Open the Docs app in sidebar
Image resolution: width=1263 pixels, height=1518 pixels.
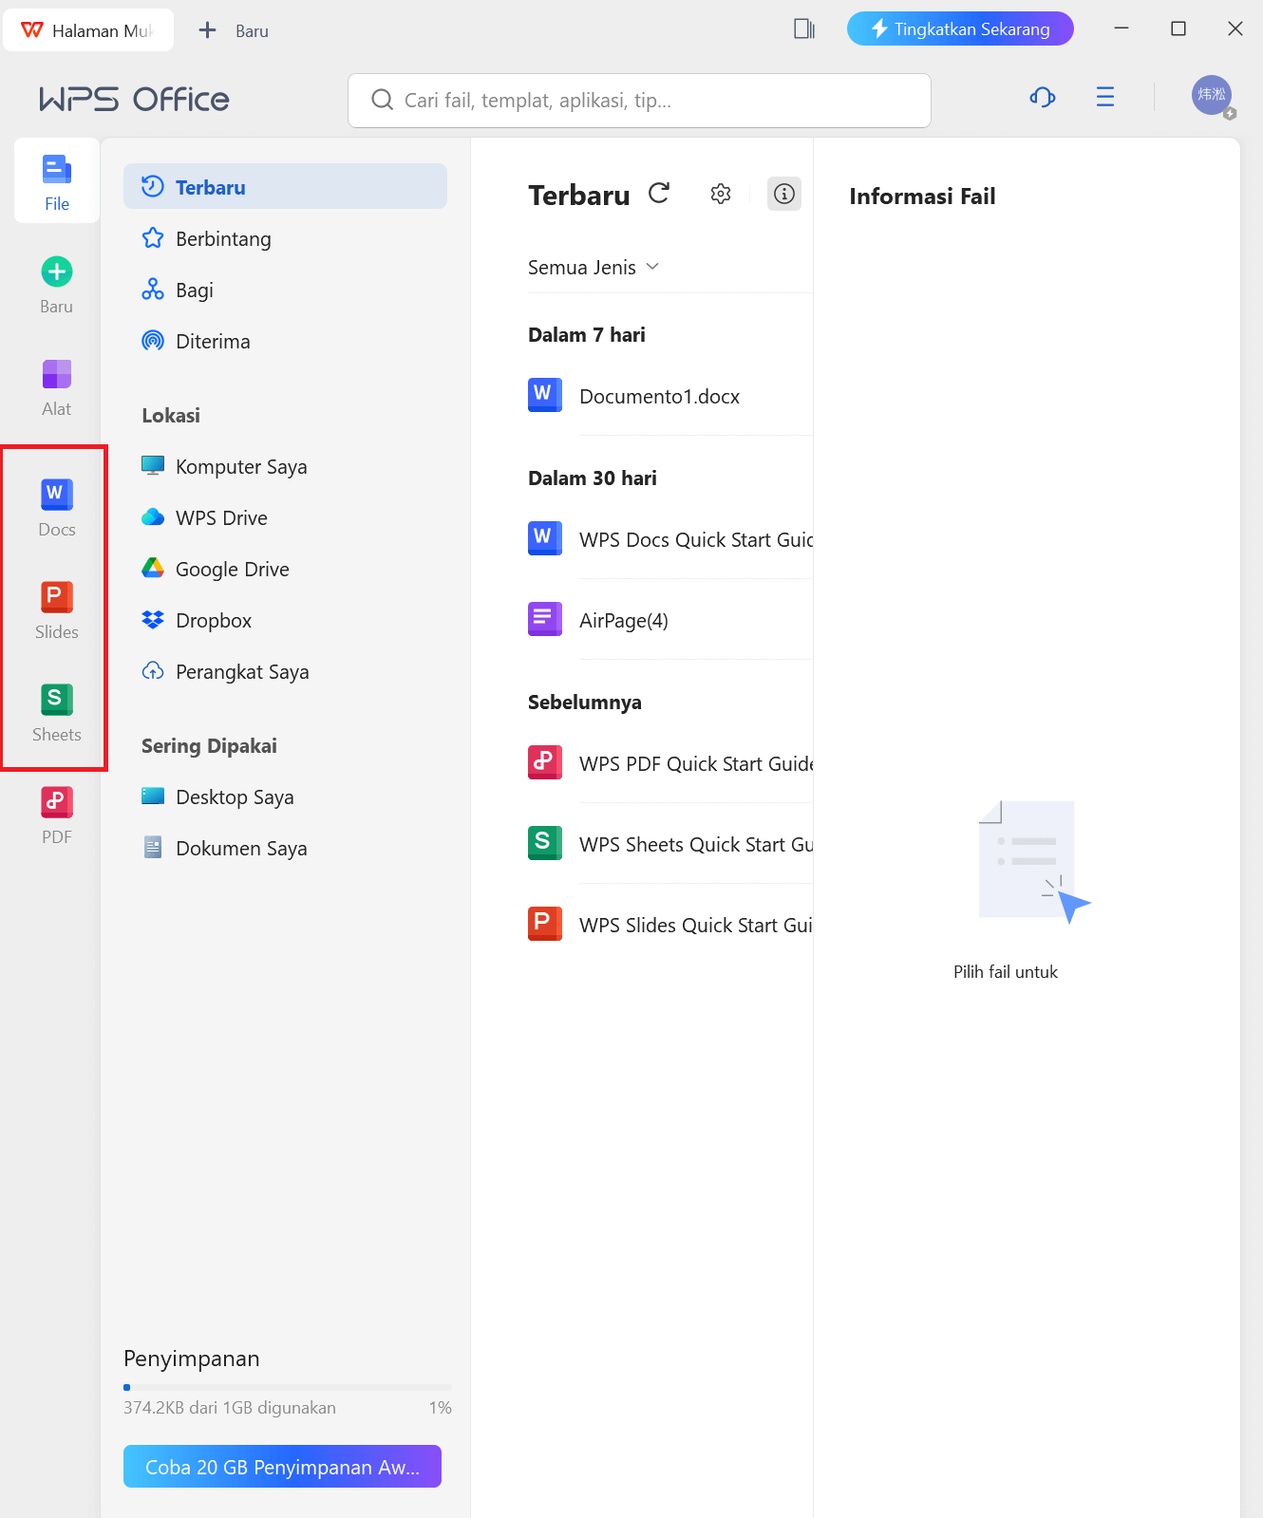[x=56, y=507]
